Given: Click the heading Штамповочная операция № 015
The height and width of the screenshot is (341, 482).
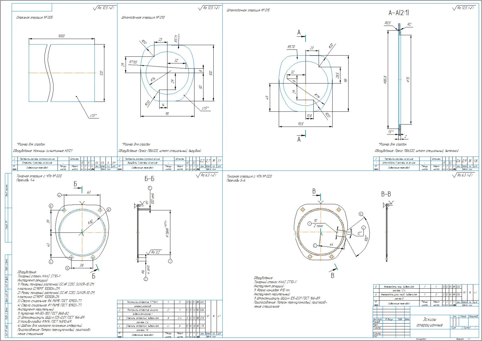Looking at the screenshot, I should point(248,10).
